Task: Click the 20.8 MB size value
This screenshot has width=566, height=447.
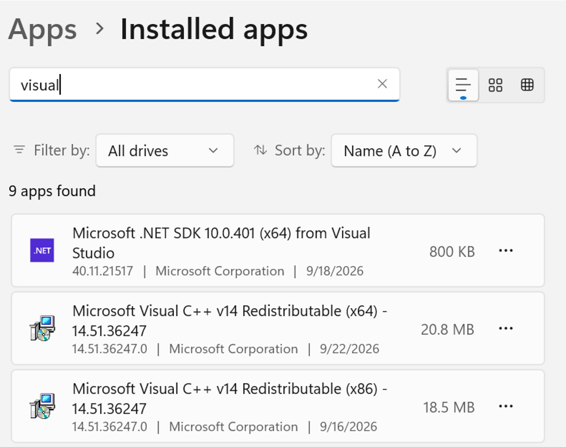Action: 448,329
